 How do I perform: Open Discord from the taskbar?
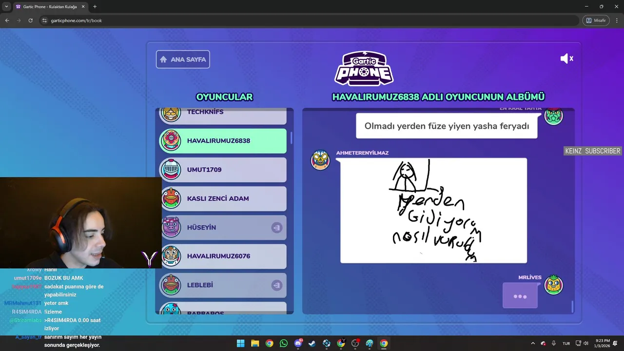click(x=298, y=343)
